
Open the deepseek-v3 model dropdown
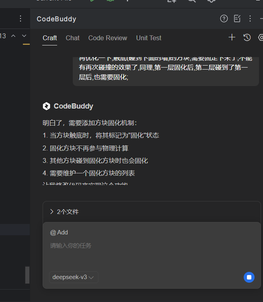pyautogui.click(x=74, y=277)
